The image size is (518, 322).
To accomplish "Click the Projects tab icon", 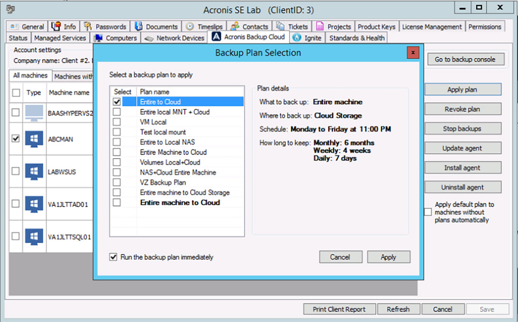I will (320, 26).
